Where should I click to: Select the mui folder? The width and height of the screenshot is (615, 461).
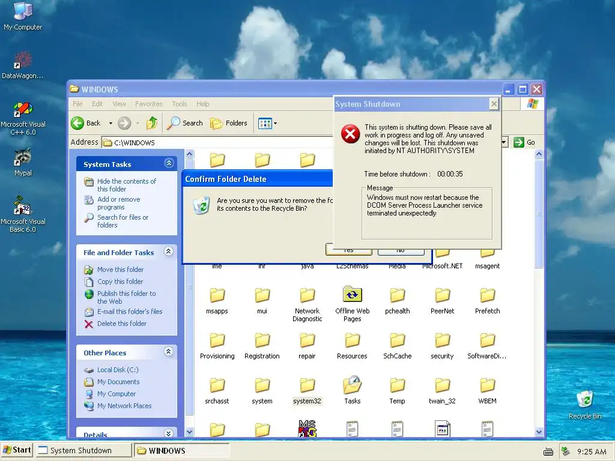click(262, 301)
